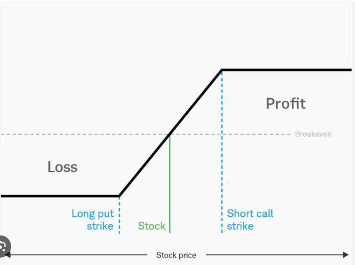The height and width of the screenshot is (265, 355).
Task: Select the blue dashed short call strike line
Action: [222, 151]
